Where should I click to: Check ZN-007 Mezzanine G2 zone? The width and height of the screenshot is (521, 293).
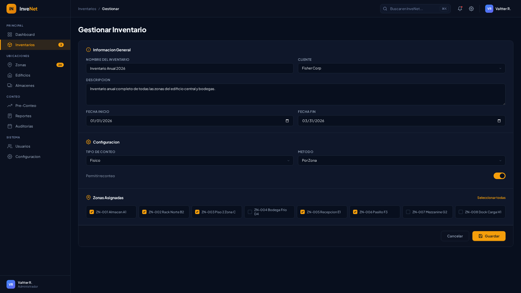pyautogui.click(x=408, y=212)
